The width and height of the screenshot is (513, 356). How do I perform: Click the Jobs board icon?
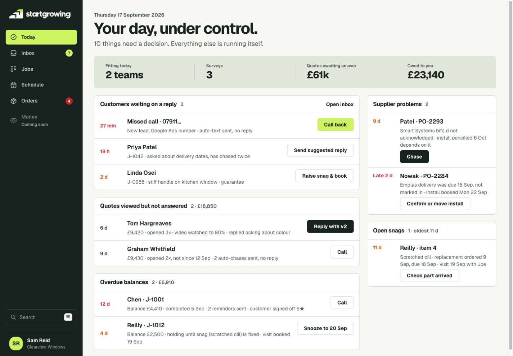[14, 69]
